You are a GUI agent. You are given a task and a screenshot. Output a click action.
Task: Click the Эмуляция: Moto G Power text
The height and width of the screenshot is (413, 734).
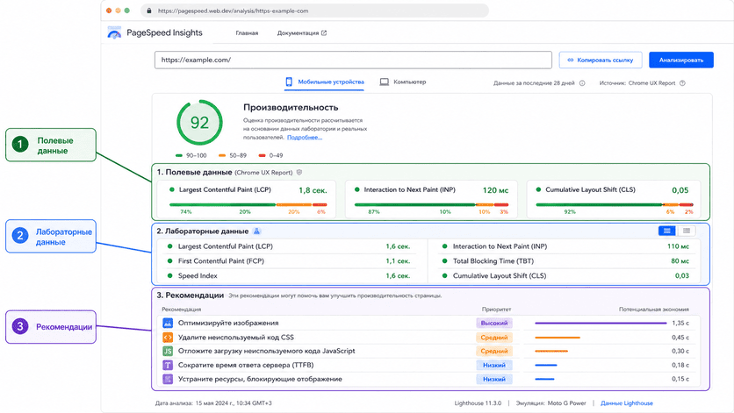(x=551, y=403)
